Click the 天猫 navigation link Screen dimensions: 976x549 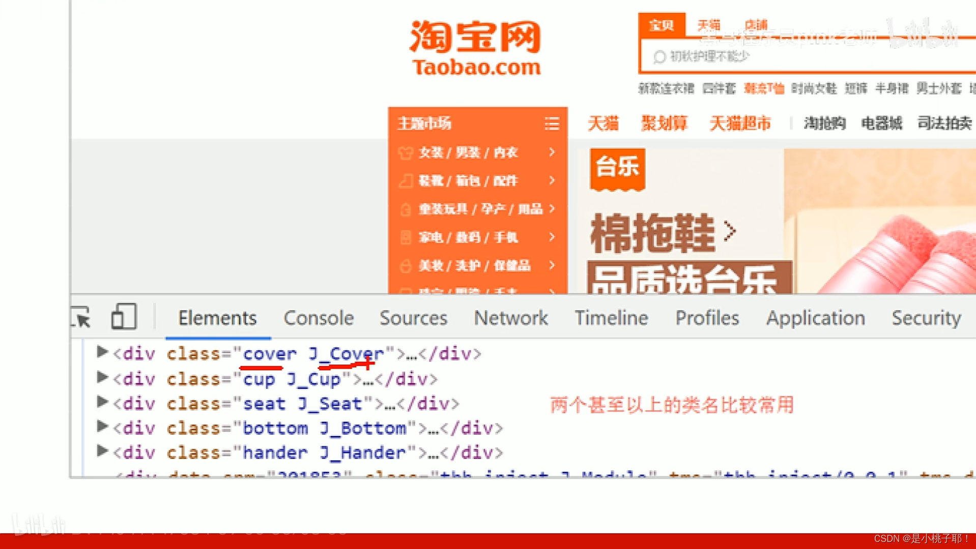click(x=603, y=123)
